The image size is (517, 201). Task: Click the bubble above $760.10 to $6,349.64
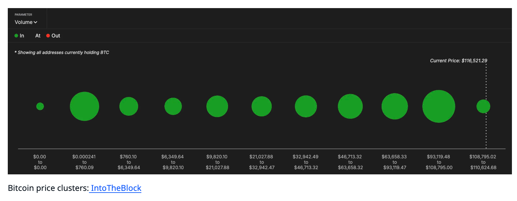tap(129, 106)
